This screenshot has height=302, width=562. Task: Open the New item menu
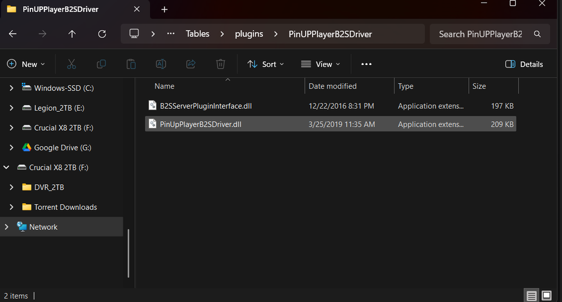tap(26, 64)
